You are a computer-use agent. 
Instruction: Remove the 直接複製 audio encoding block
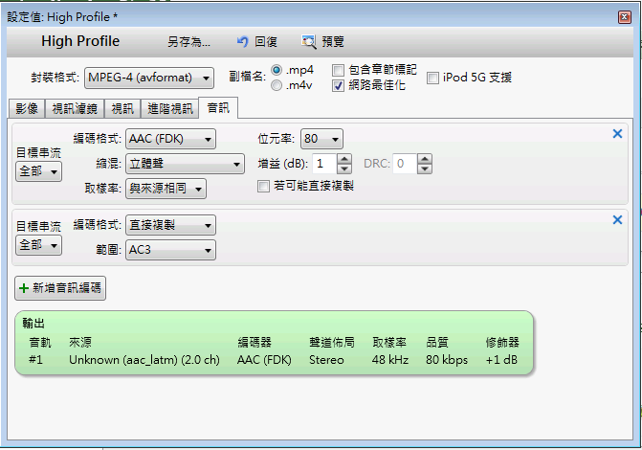click(617, 219)
